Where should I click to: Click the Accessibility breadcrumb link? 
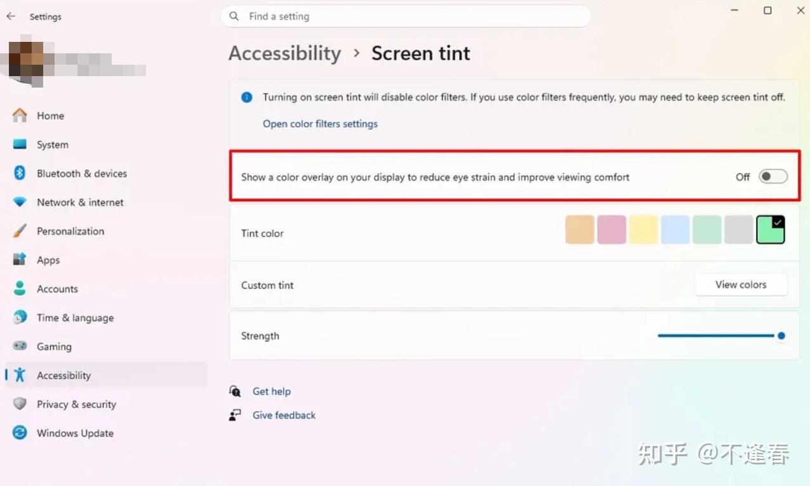[x=284, y=53]
